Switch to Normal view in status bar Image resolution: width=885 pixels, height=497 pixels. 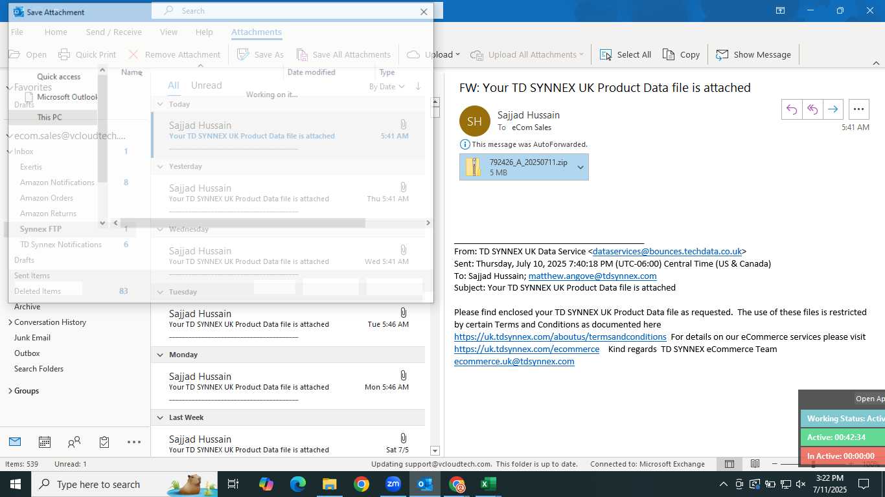730,464
